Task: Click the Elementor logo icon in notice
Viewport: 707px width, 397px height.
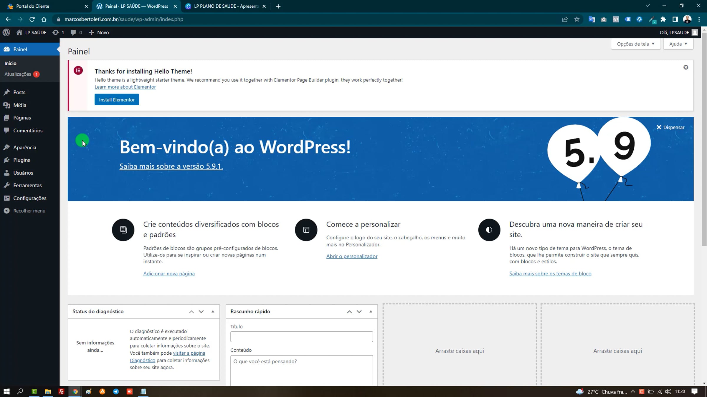Action: (78, 71)
